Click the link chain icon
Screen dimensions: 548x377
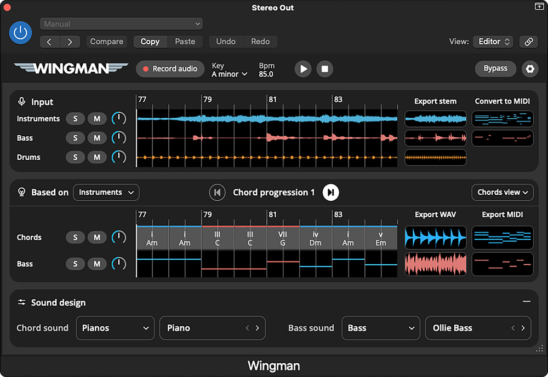(x=529, y=42)
